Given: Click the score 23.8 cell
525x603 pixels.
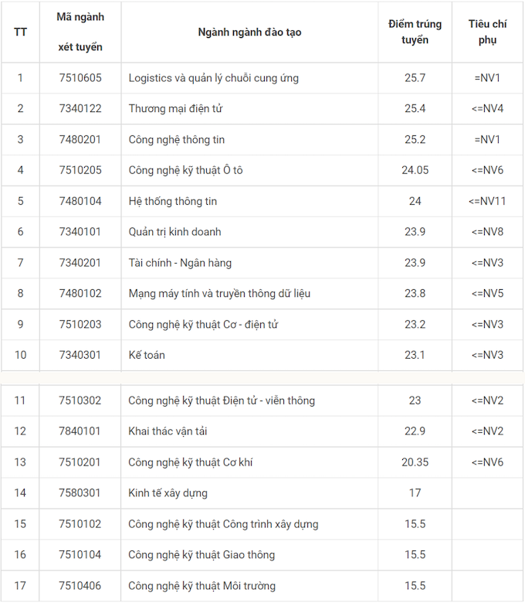Looking at the screenshot, I should (x=415, y=294).
